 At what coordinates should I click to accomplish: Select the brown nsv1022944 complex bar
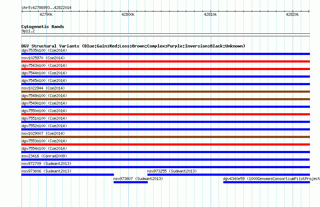tap(165, 92)
